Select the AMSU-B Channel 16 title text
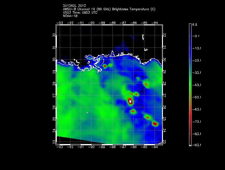The width and height of the screenshot is (225, 170). tap(109, 9)
